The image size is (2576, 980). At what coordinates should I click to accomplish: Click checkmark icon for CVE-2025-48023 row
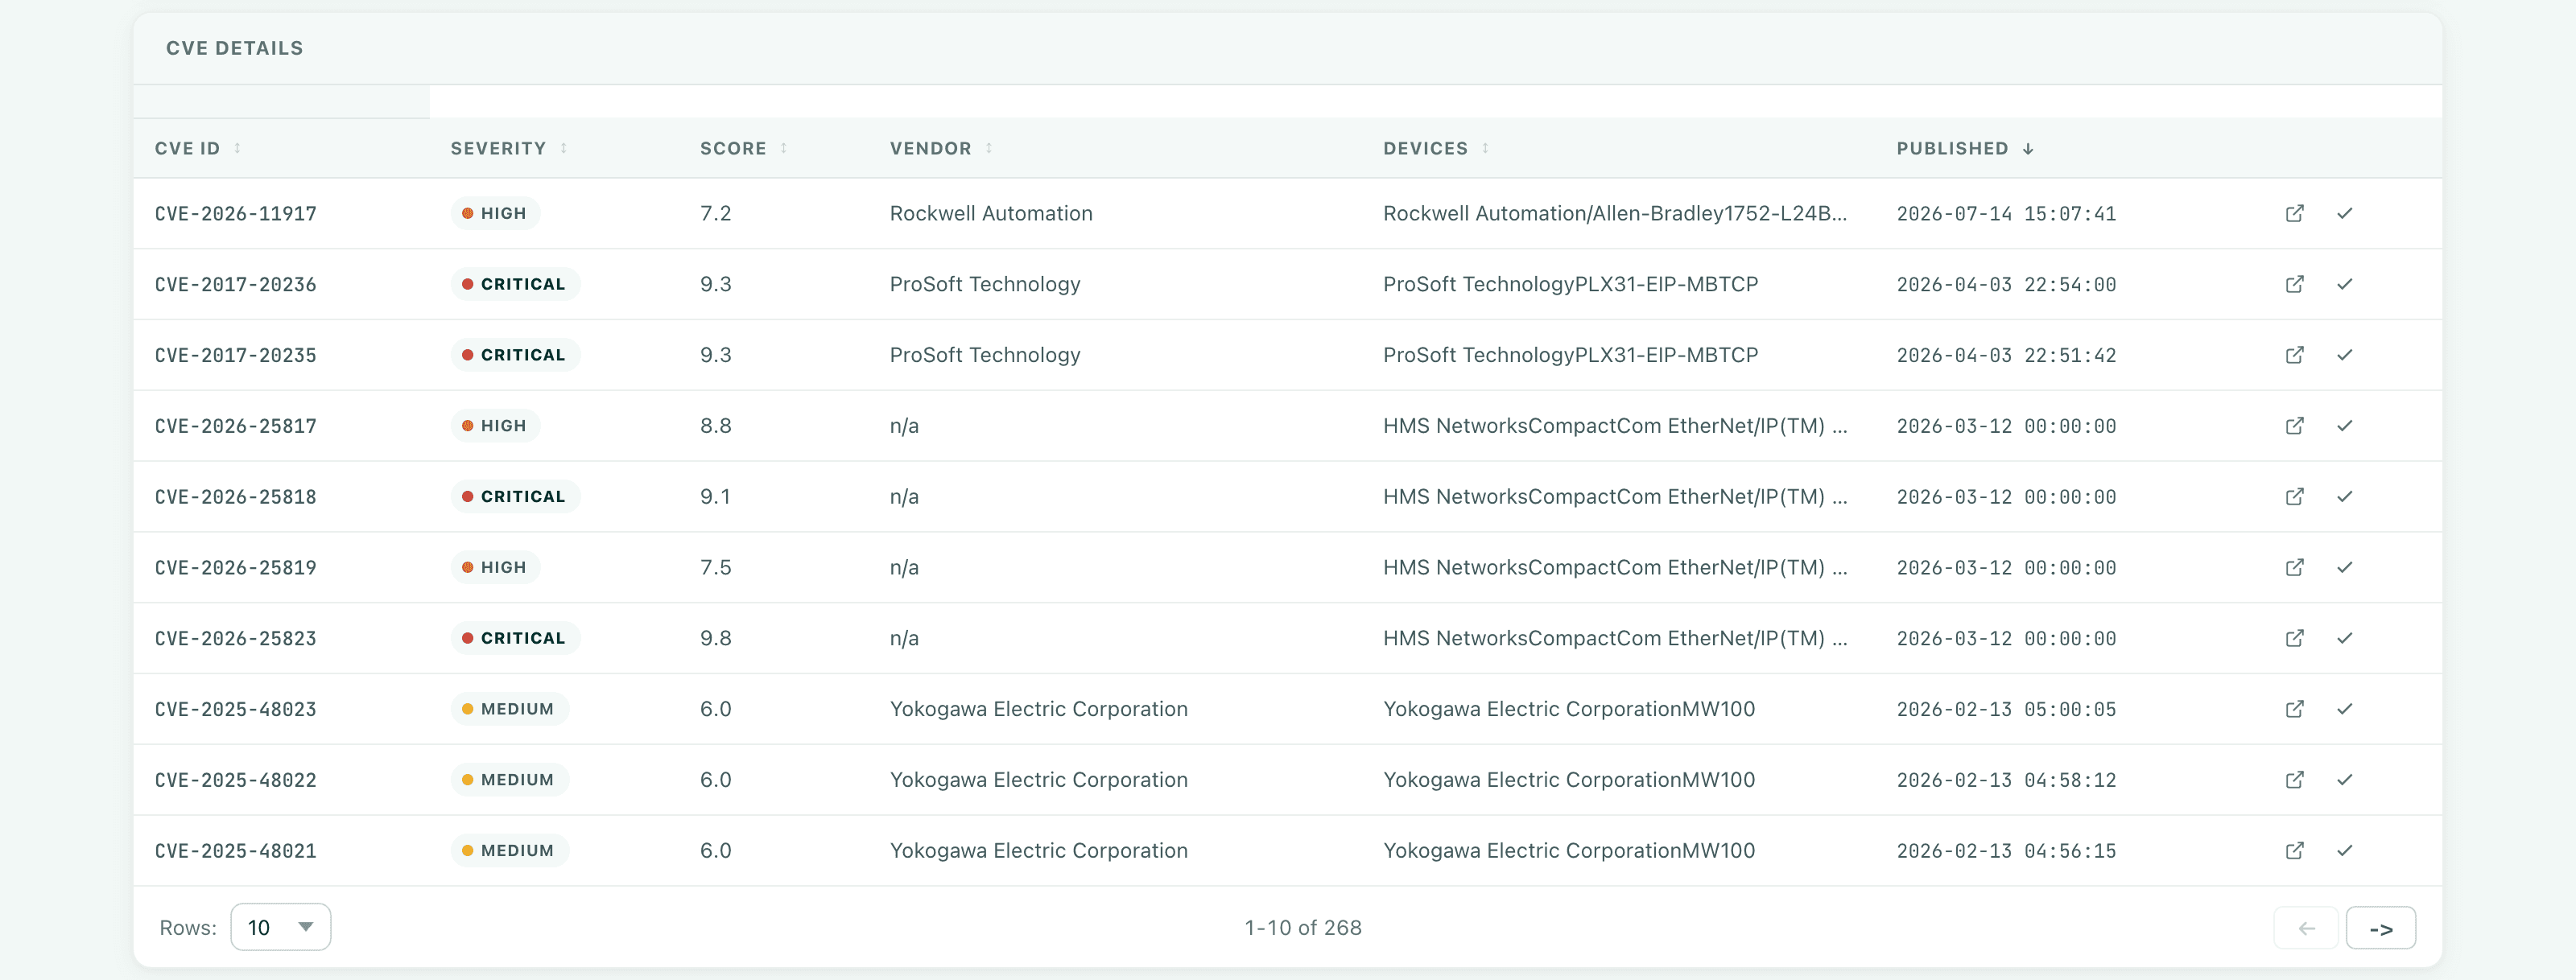[x=2344, y=709]
